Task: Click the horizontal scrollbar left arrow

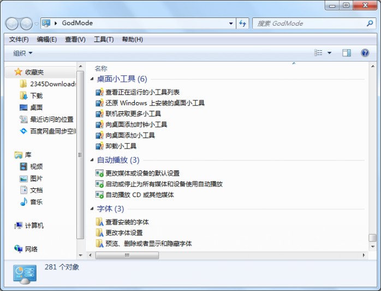Action: pos(91,256)
